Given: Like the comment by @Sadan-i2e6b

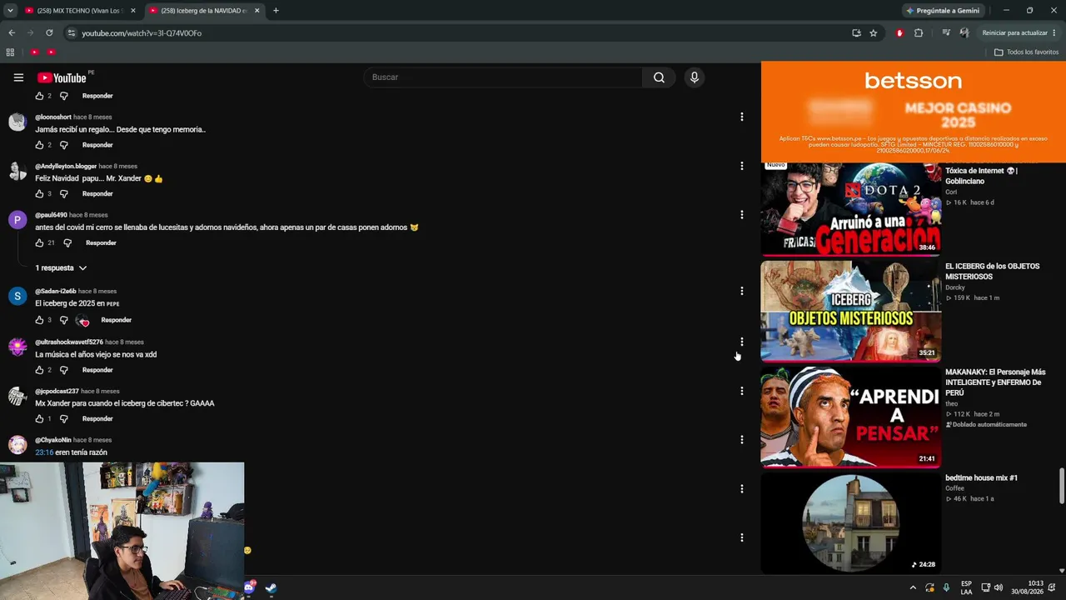Looking at the screenshot, I should click(39, 320).
